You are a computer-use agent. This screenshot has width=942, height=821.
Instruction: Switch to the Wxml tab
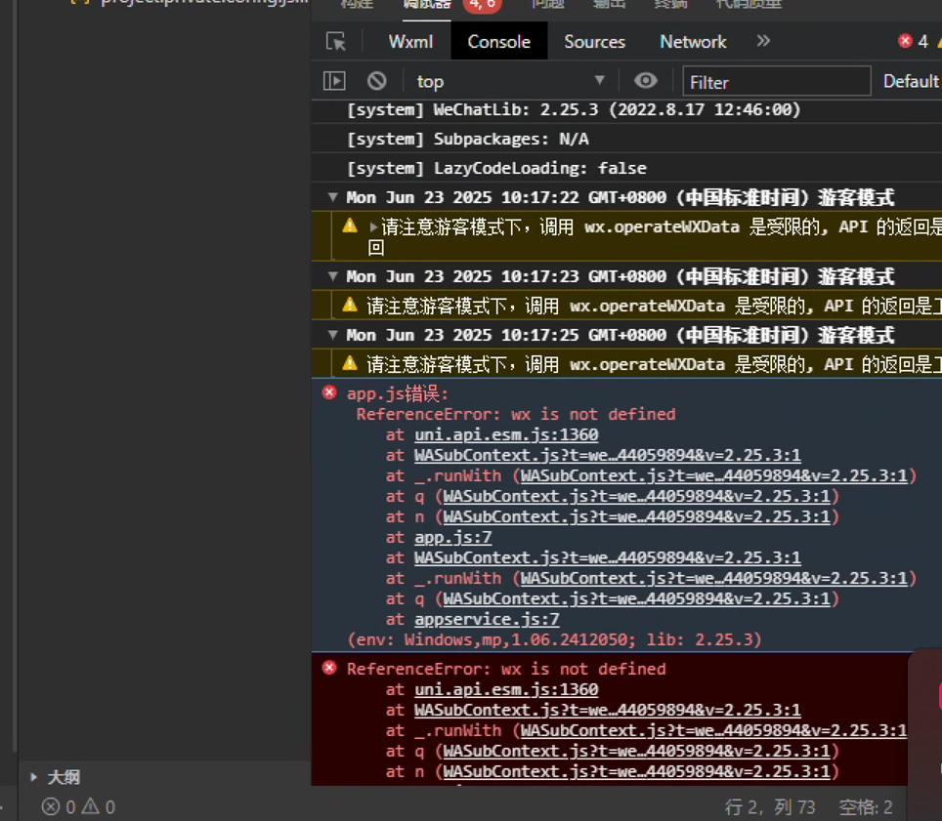point(410,41)
